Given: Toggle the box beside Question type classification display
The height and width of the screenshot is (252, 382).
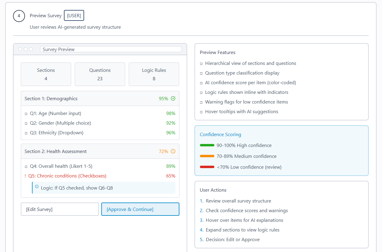Looking at the screenshot, I should [x=201, y=73].
